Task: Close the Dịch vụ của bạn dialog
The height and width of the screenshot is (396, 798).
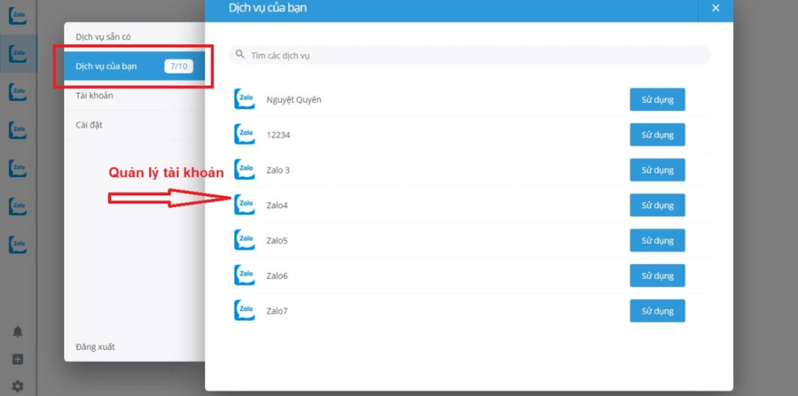Action: (716, 8)
